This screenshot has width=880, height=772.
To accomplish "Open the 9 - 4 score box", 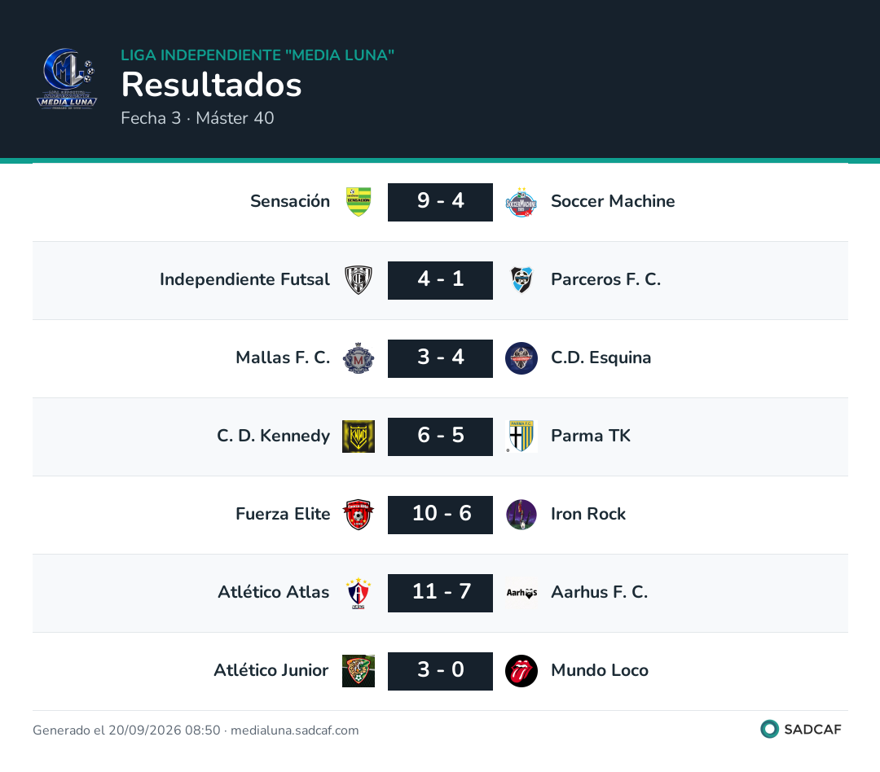I will tap(441, 202).
